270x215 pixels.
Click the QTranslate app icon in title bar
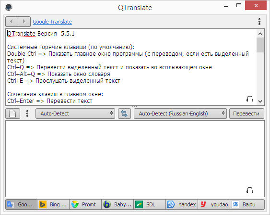9,7
